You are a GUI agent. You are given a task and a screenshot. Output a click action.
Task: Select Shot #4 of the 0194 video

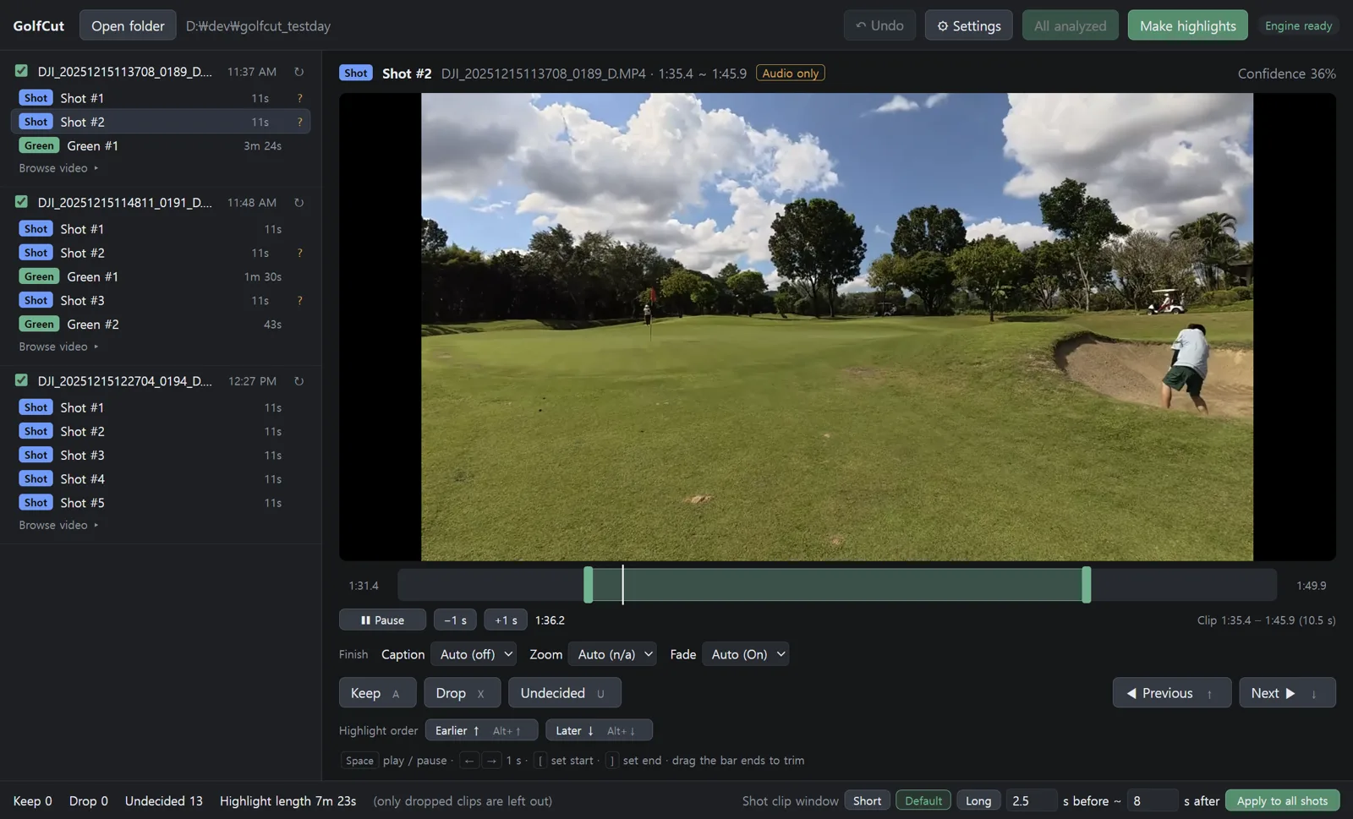coord(160,479)
